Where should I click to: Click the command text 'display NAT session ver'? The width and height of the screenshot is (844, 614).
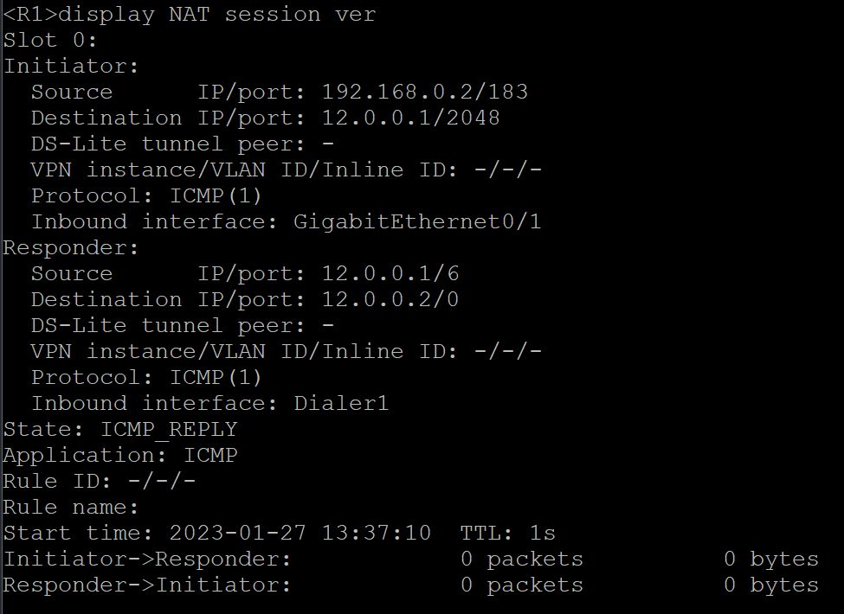click(x=216, y=15)
